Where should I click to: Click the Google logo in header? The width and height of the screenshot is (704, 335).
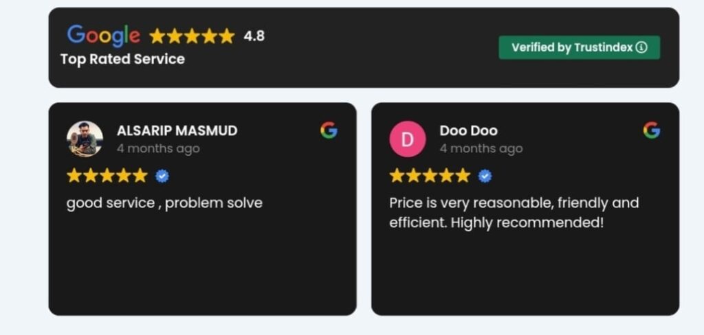104,35
